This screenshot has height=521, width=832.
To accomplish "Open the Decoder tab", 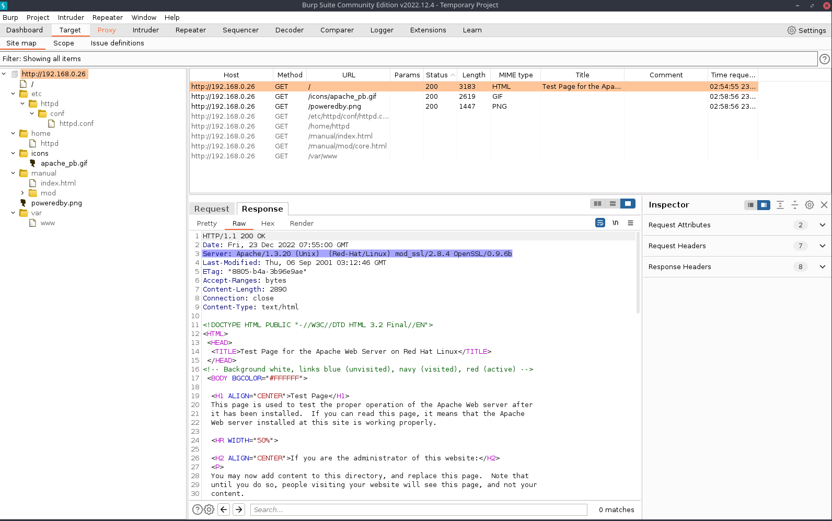I will [x=290, y=30].
